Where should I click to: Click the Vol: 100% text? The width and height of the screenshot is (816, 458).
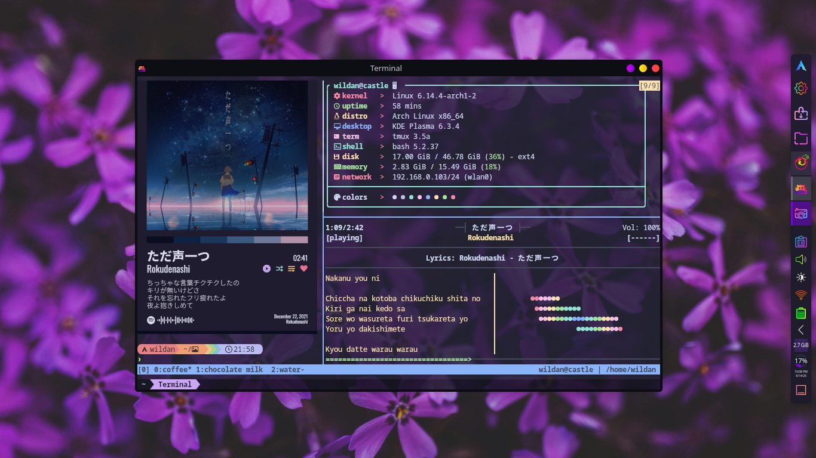pyautogui.click(x=641, y=228)
